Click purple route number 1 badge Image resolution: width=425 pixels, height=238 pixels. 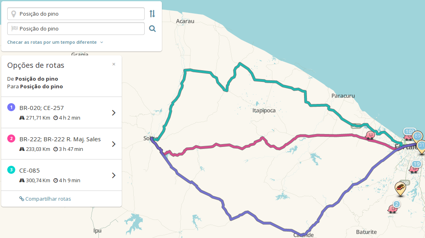click(11, 108)
